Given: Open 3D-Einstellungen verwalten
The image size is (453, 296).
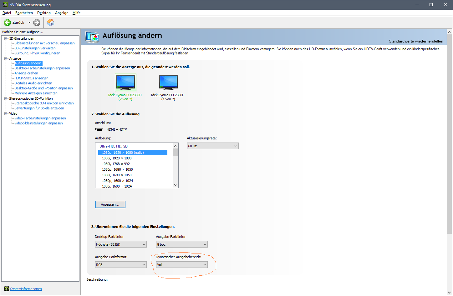Looking at the screenshot, I should (35, 48).
